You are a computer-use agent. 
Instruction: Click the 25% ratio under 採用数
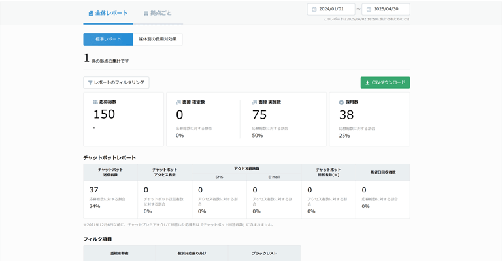(x=344, y=136)
